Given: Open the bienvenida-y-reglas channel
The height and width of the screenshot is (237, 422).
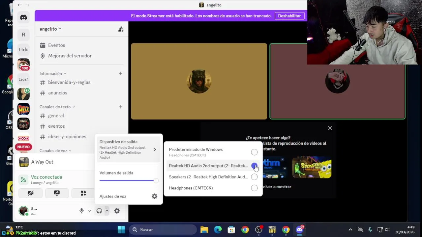Looking at the screenshot, I should click(69, 82).
